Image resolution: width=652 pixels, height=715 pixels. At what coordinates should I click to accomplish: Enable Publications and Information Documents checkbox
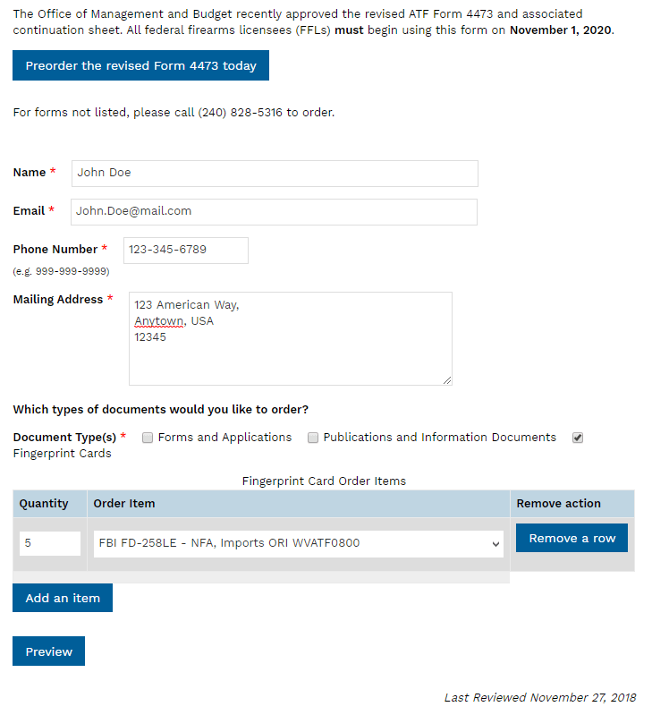tap(312, 438)
